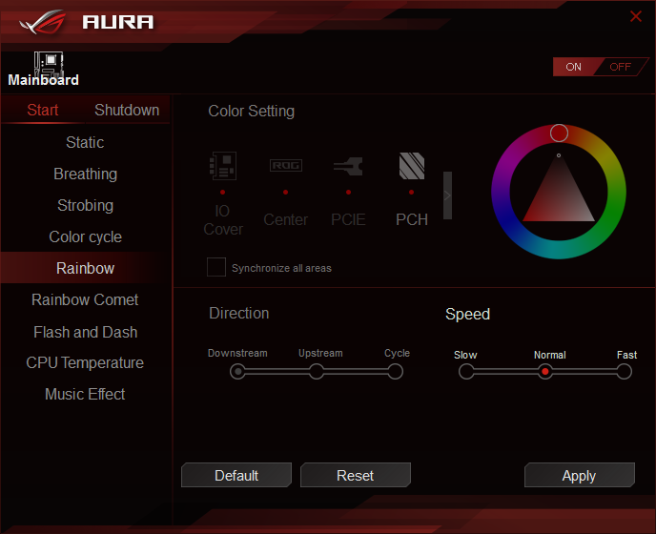Select the IO Cover area icon
656x534 pixels.
(x=222, y=166)
